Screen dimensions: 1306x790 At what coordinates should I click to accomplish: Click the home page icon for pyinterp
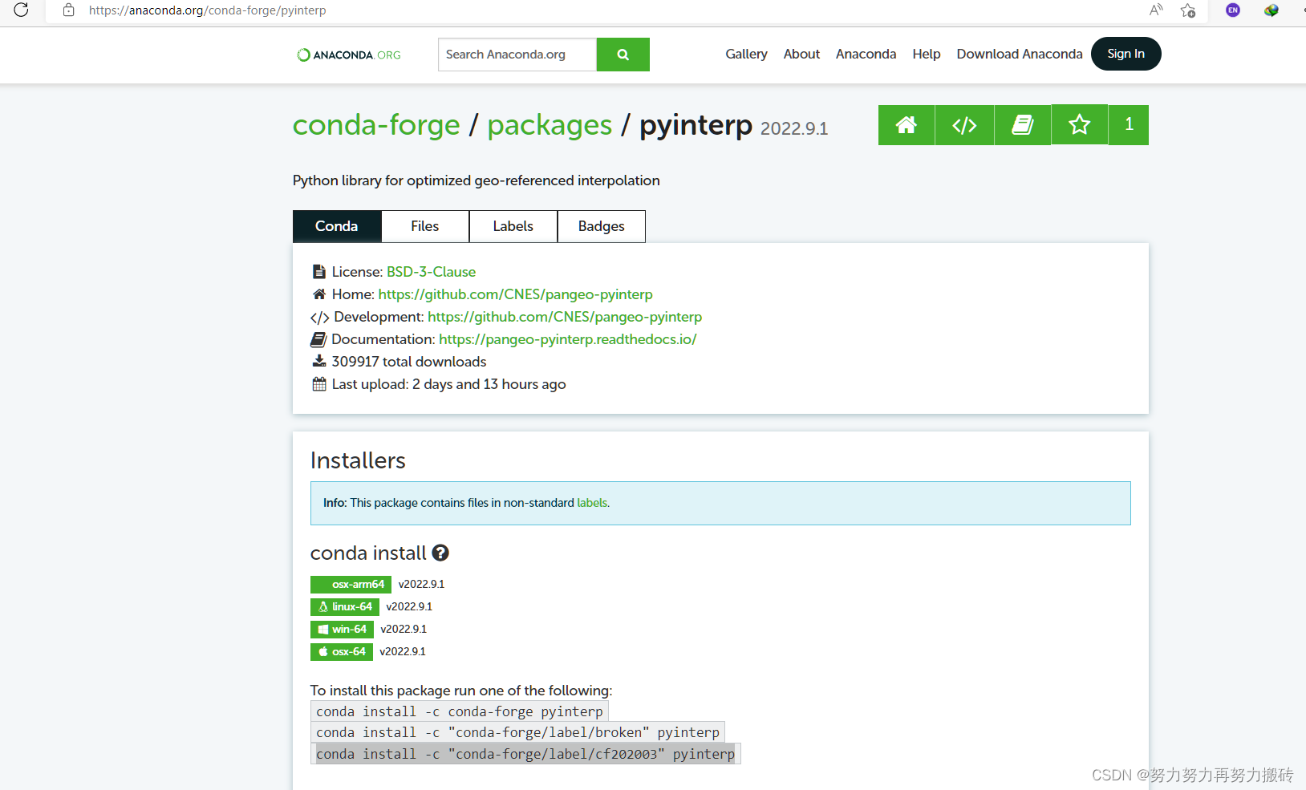point(906,125)
